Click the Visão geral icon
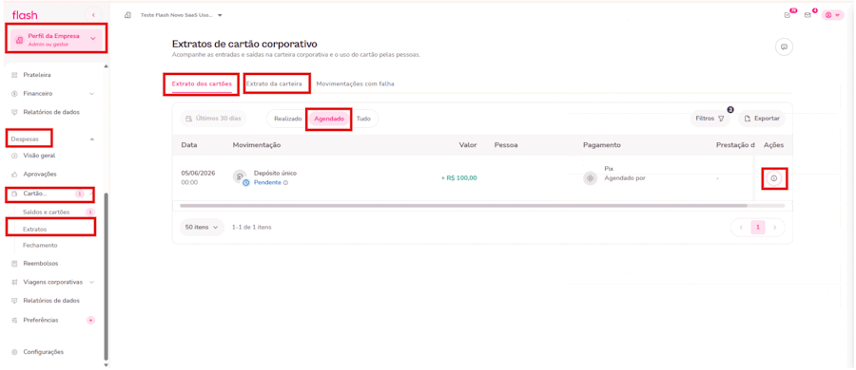This screenshot has width=856, height=370. click(14, 156)
